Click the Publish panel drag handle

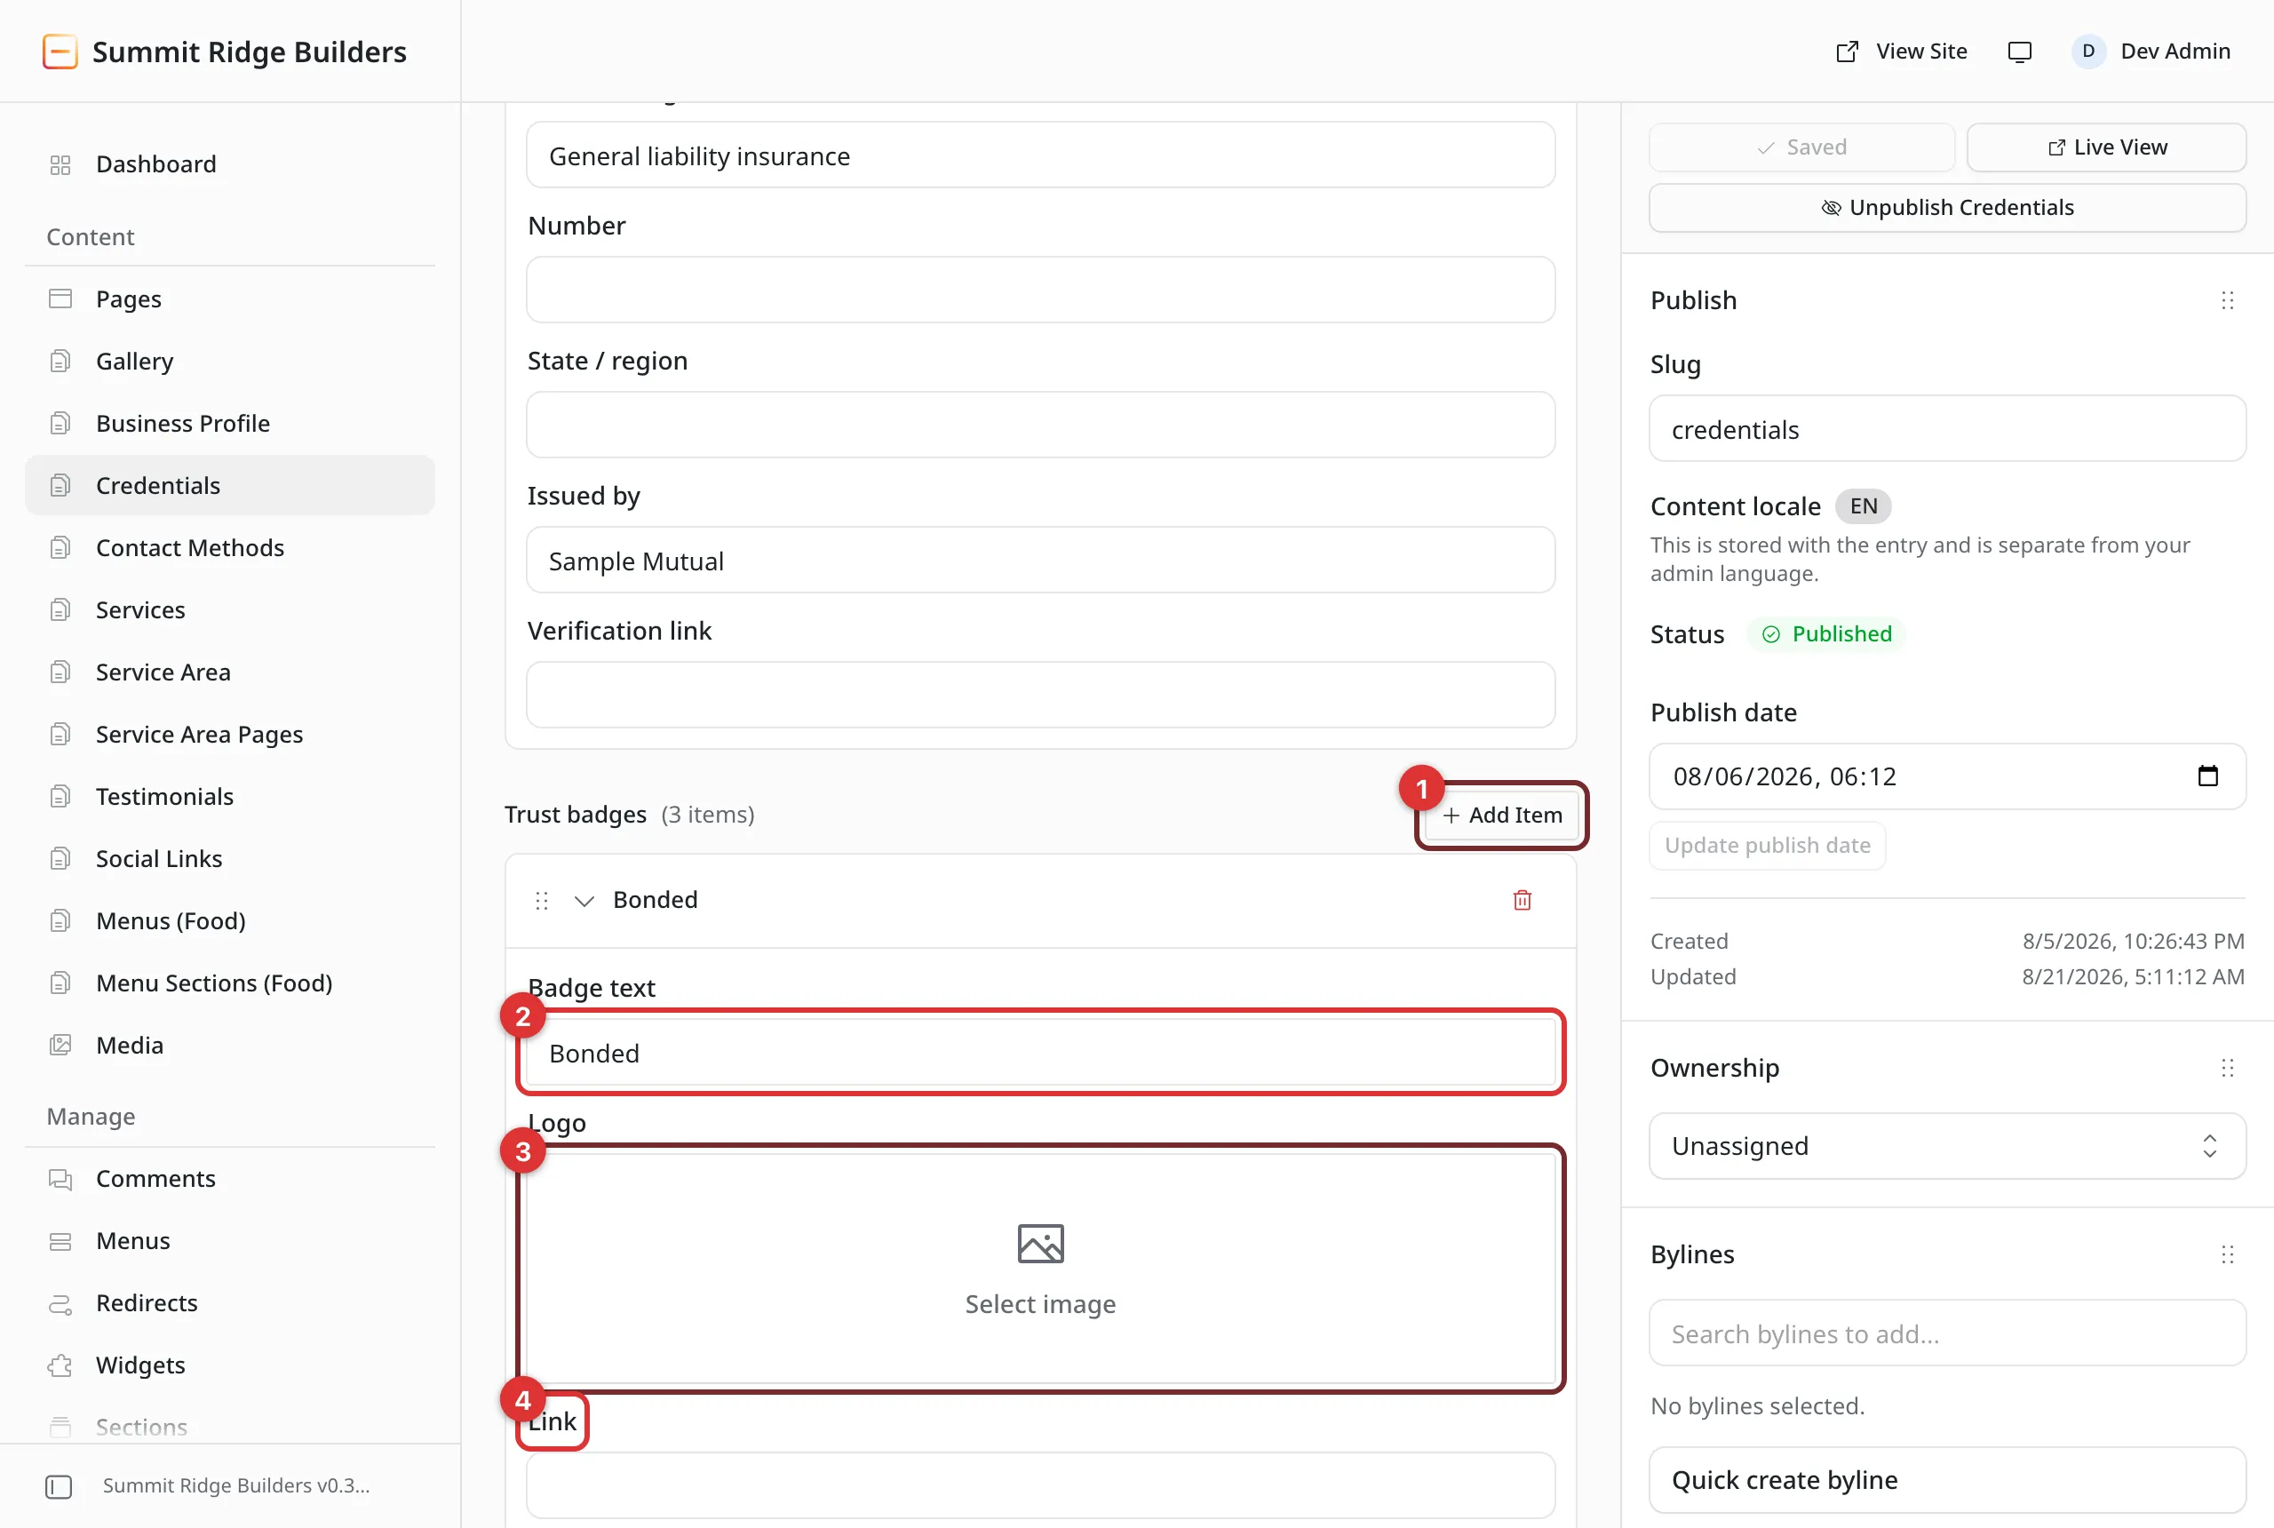[x=2227, y=300]
